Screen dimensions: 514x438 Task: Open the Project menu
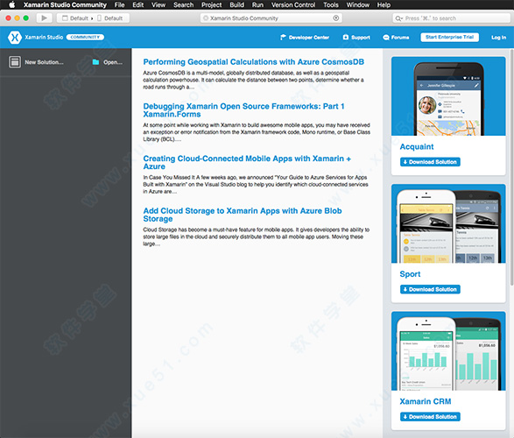coord(211,4)
